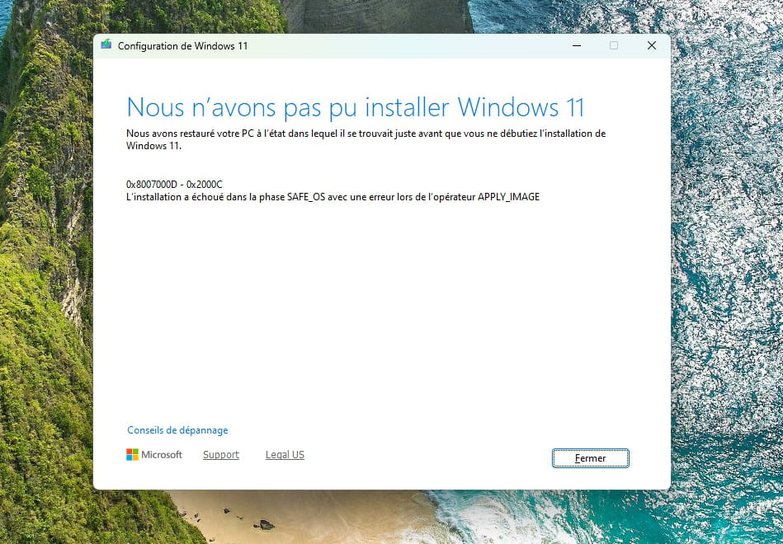
Task: Open the Conseils de dépannage link
Action: (177, 430)
